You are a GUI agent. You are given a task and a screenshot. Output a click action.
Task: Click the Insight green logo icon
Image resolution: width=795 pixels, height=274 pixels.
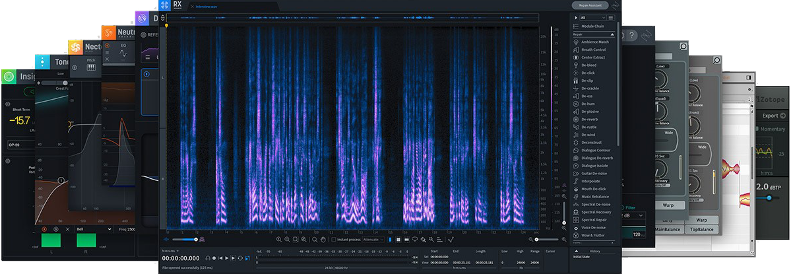pos(9,77)
